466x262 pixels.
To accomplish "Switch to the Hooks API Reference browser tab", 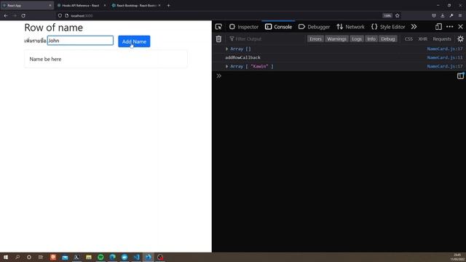I will pos(80,5).
